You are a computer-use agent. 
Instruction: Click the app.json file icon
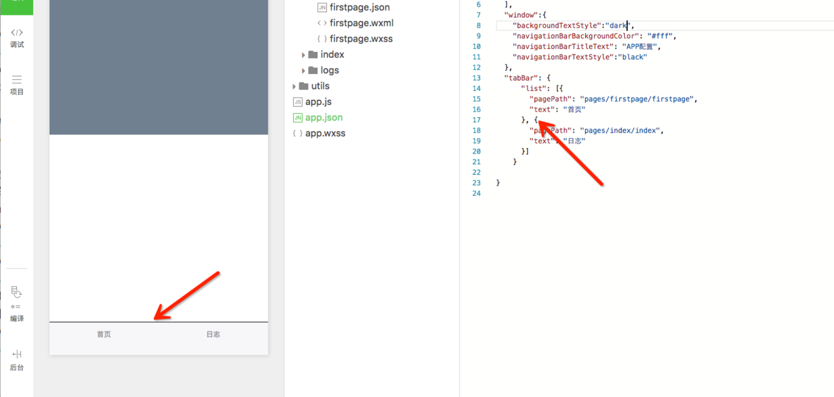click(298, 118)
